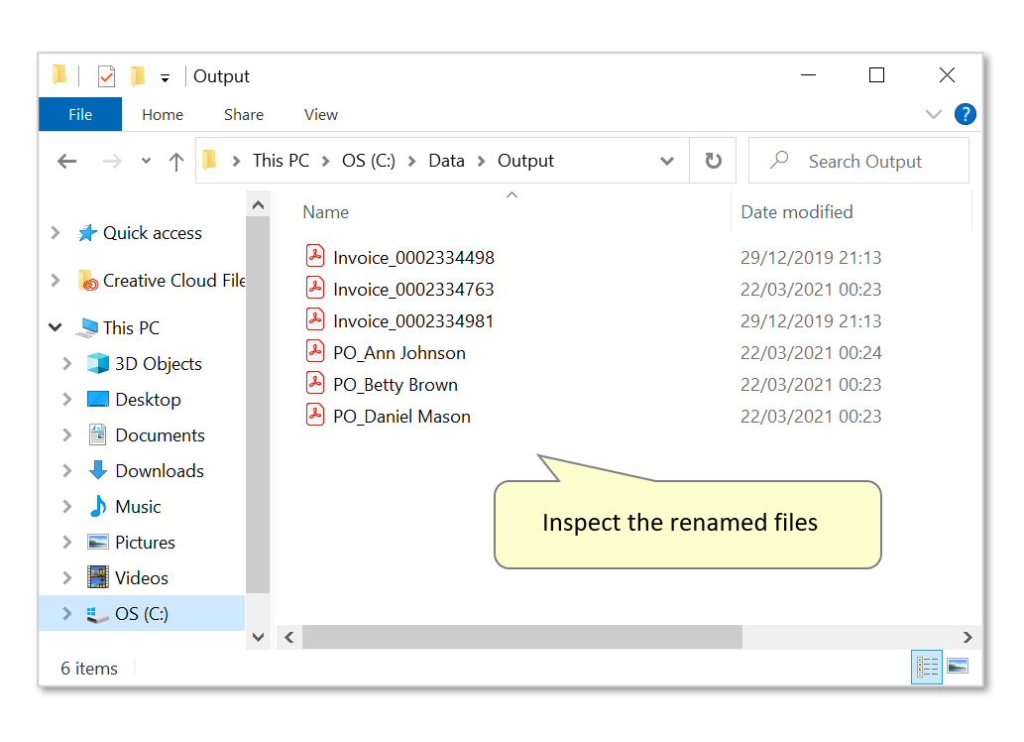The width and height of the screenshot is (1024, 742).
Task: Click the Properties quick access toolbar icon
Action: 106,76
